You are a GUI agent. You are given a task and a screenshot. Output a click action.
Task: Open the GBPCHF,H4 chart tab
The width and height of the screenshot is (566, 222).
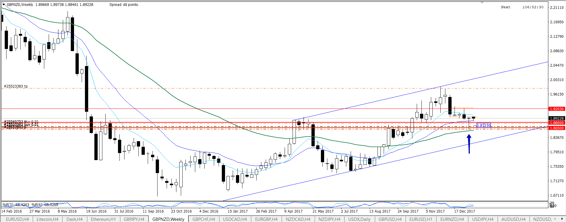point(204,219)
